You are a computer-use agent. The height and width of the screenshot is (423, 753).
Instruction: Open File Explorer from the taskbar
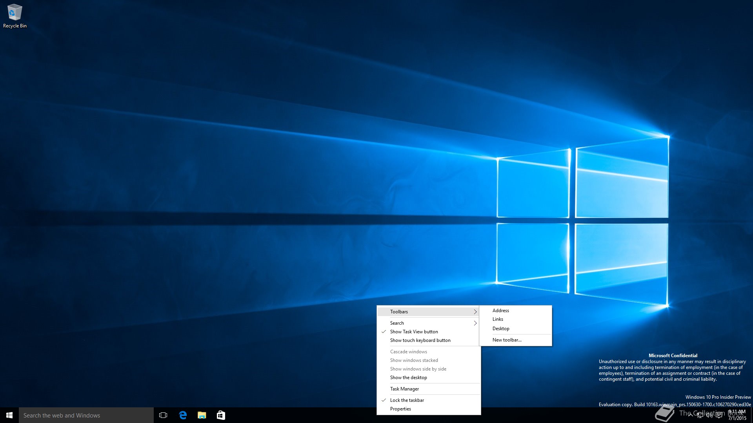(x=202, y=415)
